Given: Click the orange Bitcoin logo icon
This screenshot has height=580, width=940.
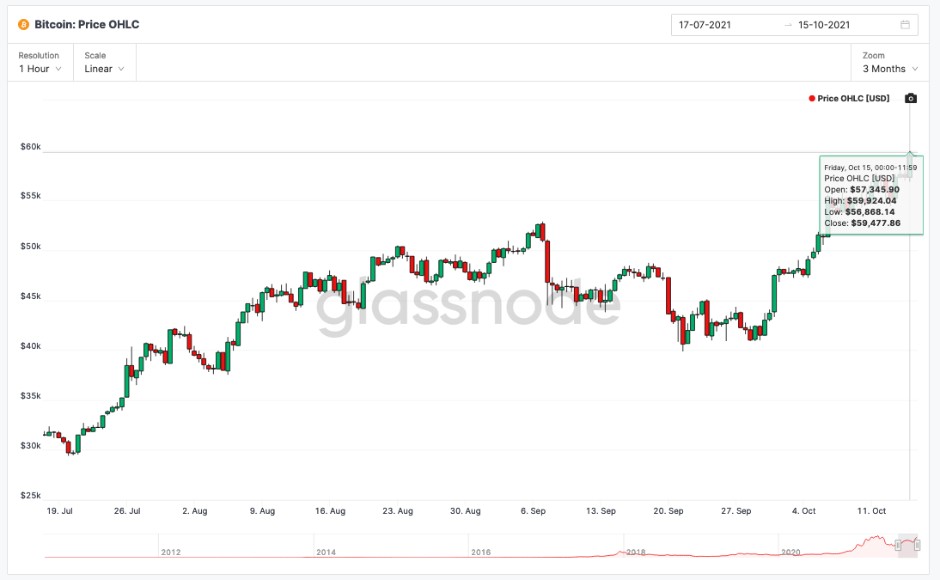Looking at the screenshot, I should coord(23,25).
